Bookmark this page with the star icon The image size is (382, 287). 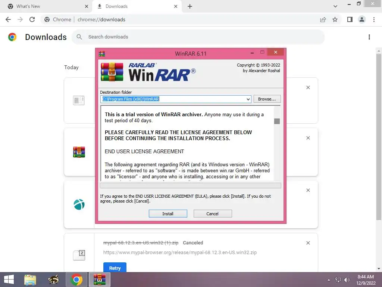point(335,19)
